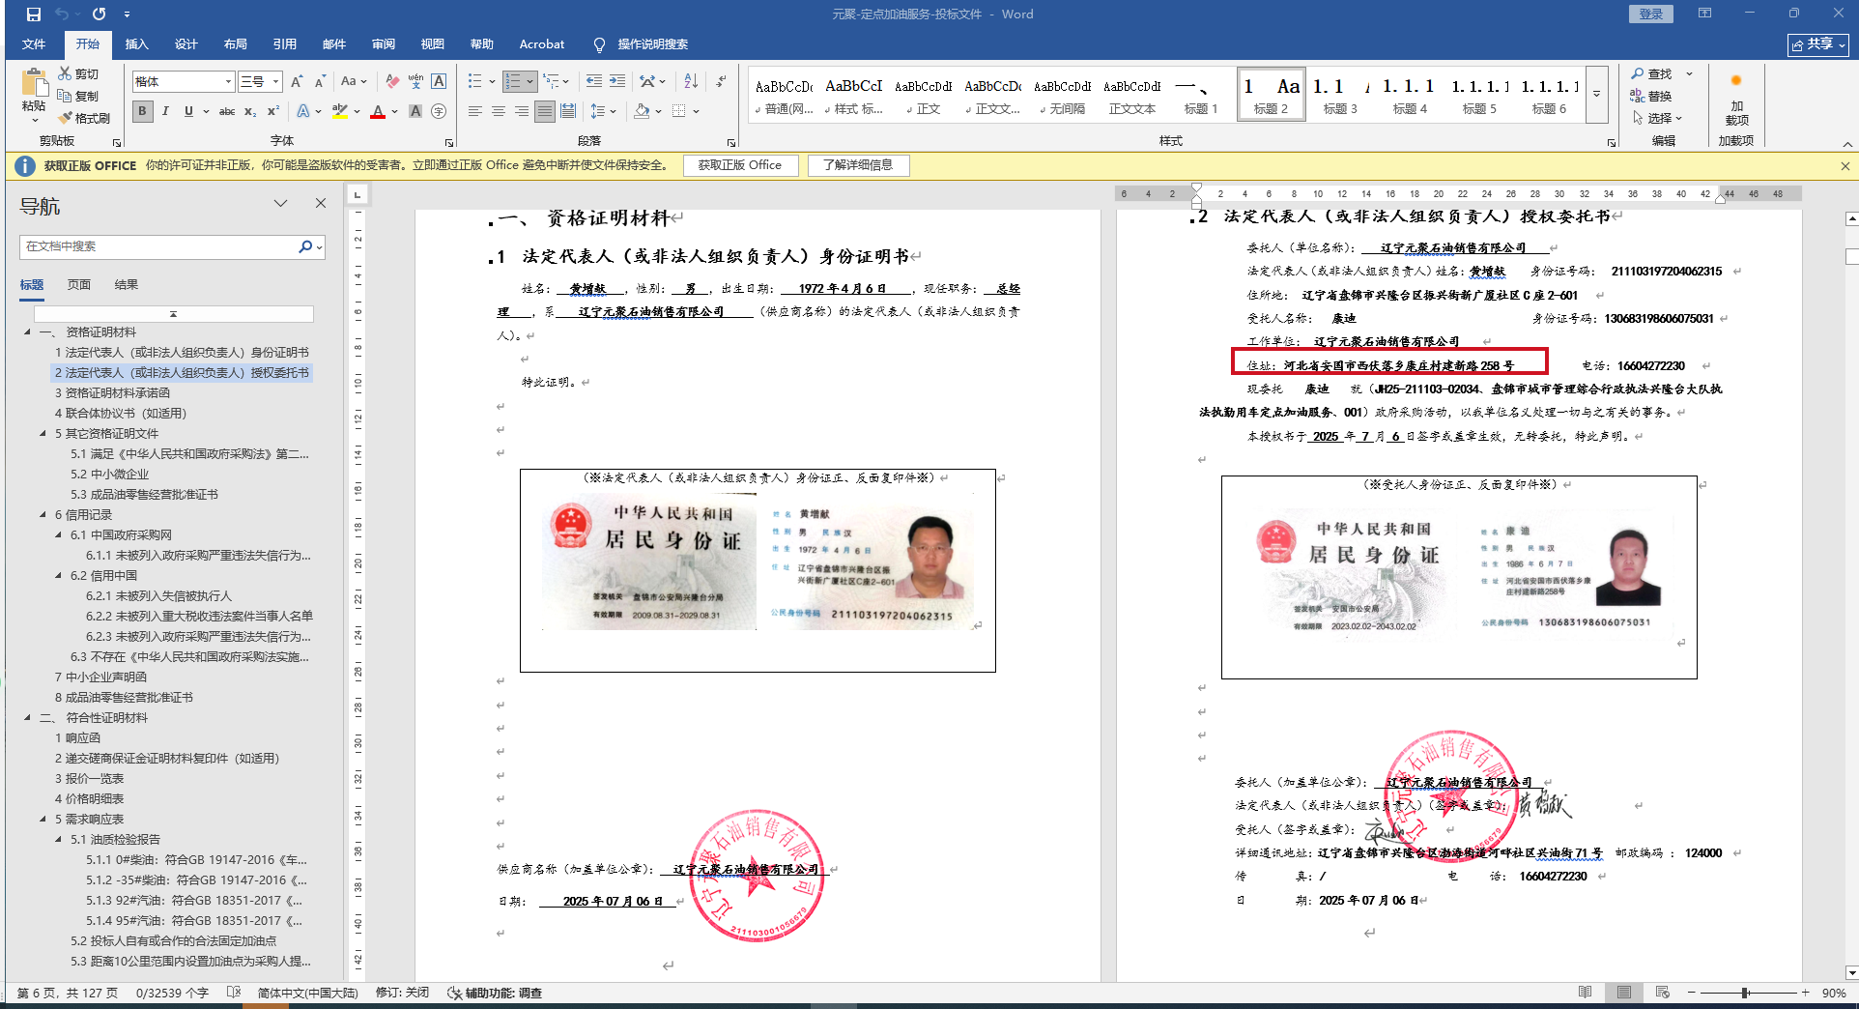Paste clipboard contents with 粘贴 button

(x=34, y=97)
